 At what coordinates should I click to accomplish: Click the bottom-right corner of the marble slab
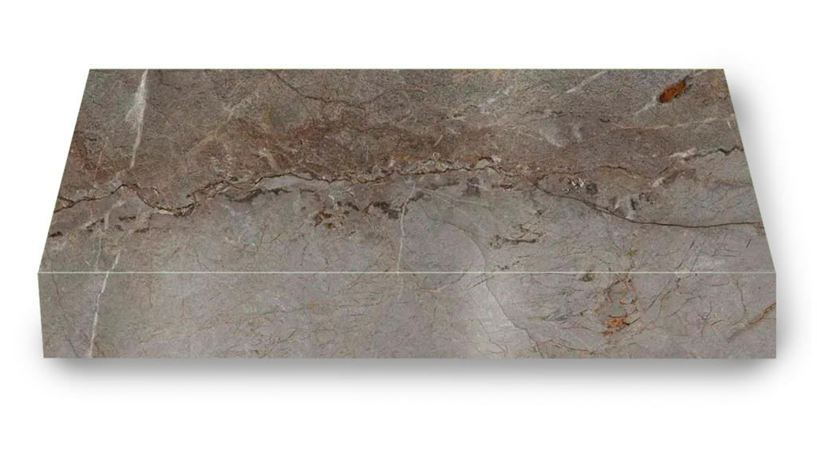point(776,357)
